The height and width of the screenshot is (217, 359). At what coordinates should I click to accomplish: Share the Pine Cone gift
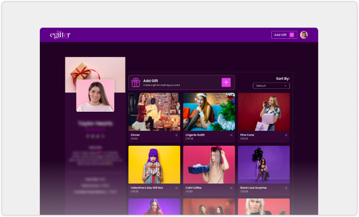click(x=286, y=135)
